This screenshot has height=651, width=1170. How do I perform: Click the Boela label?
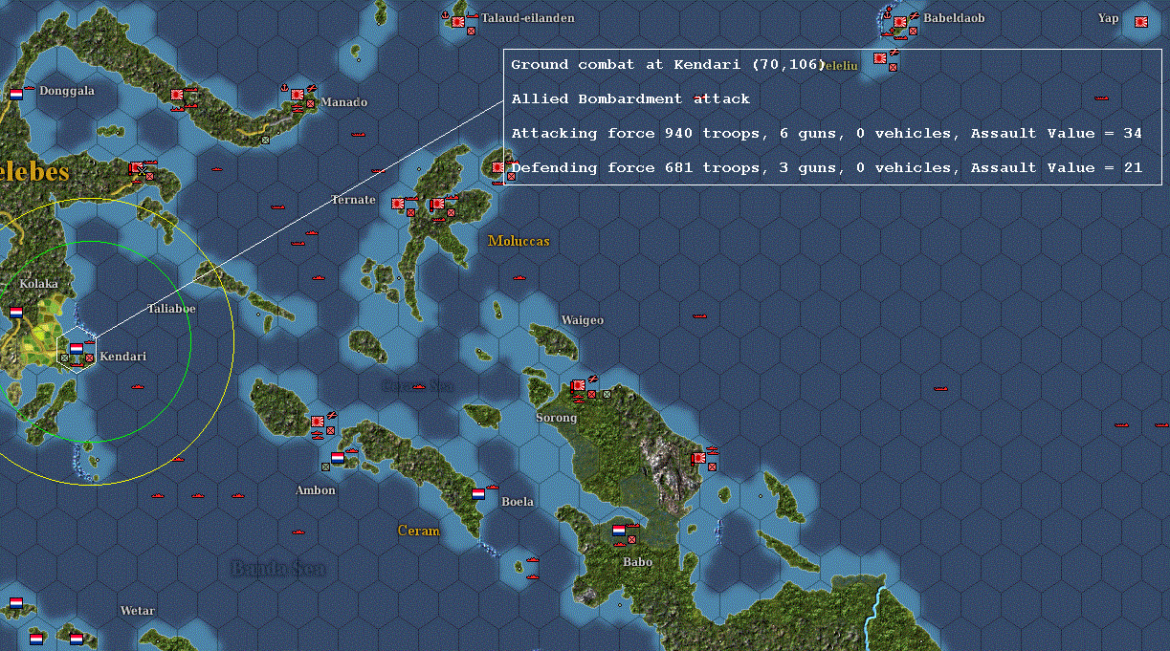518,502
